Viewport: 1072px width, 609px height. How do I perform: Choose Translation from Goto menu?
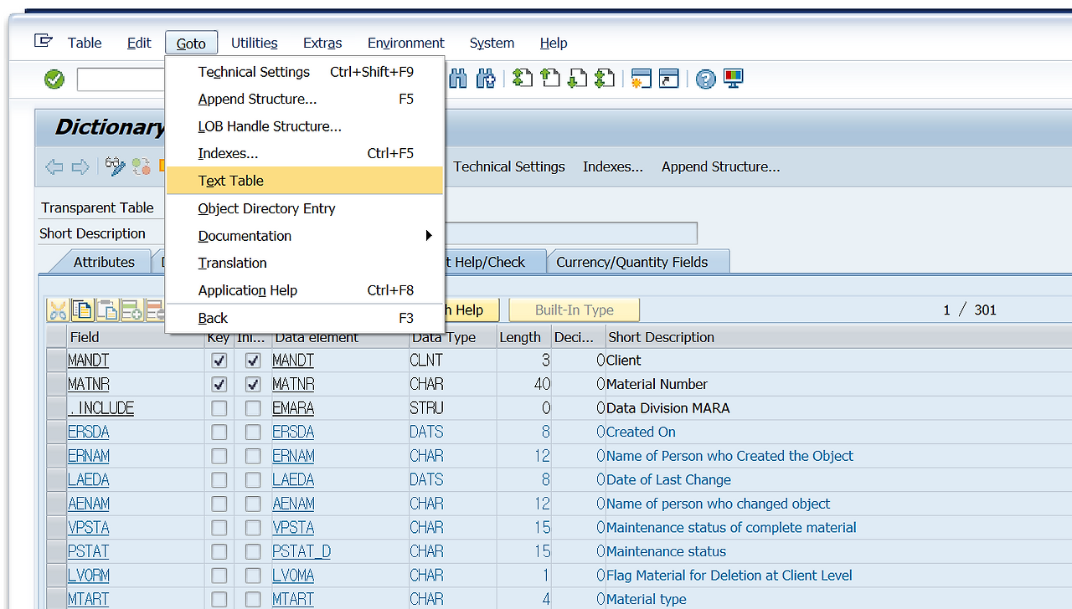coord(305,263)
